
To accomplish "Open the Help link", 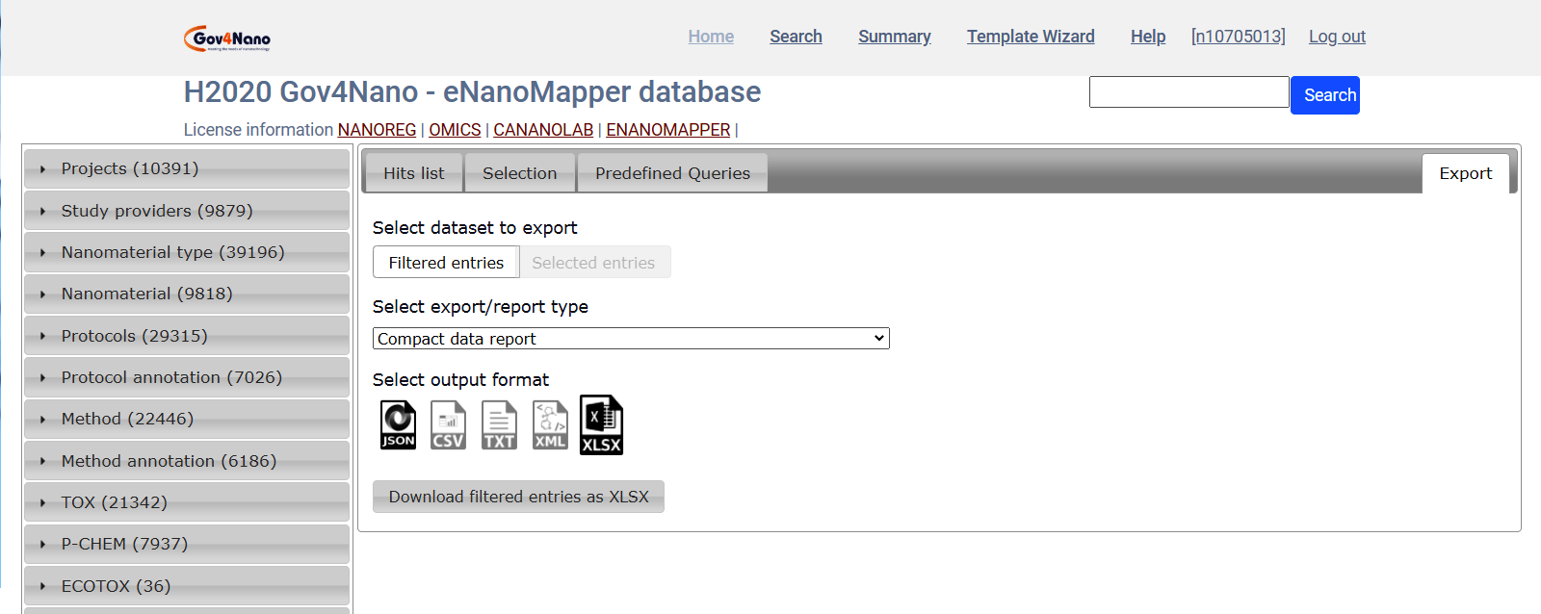I will [1148, 37].
